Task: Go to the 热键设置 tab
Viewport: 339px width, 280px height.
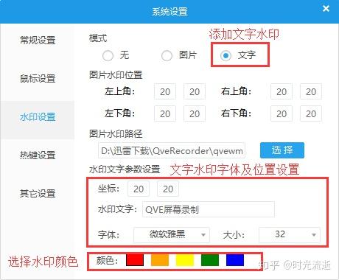Action: [x=38, y=155]
